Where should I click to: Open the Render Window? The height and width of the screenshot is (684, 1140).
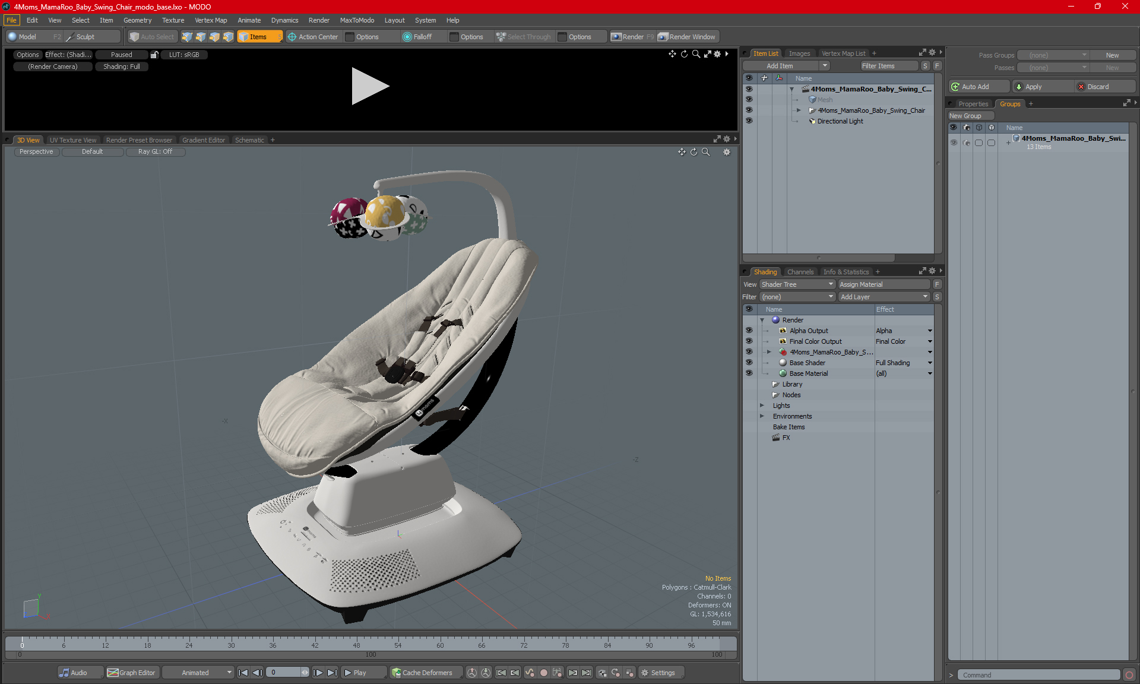tap(687, 37)
